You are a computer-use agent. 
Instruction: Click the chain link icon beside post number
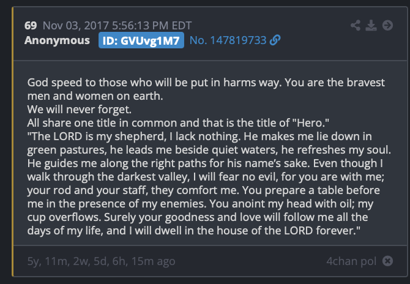[x=275, y=40]
